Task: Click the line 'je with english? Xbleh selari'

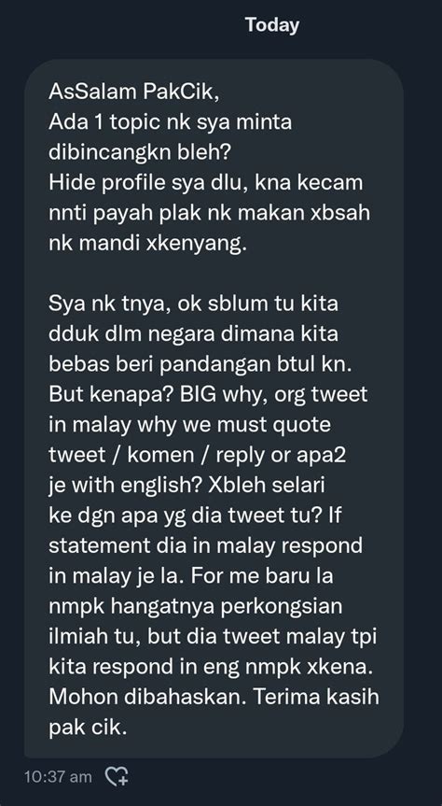Action: (x=186, y=486)
